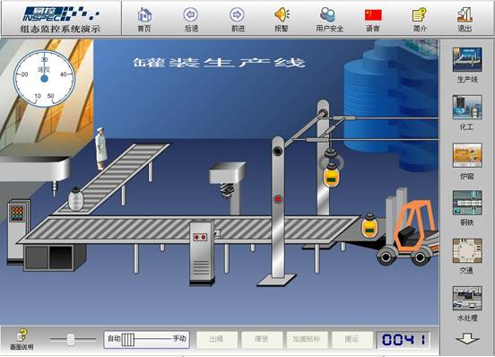Open the 报警 alarm speaker icon

[x=282, y=14]
